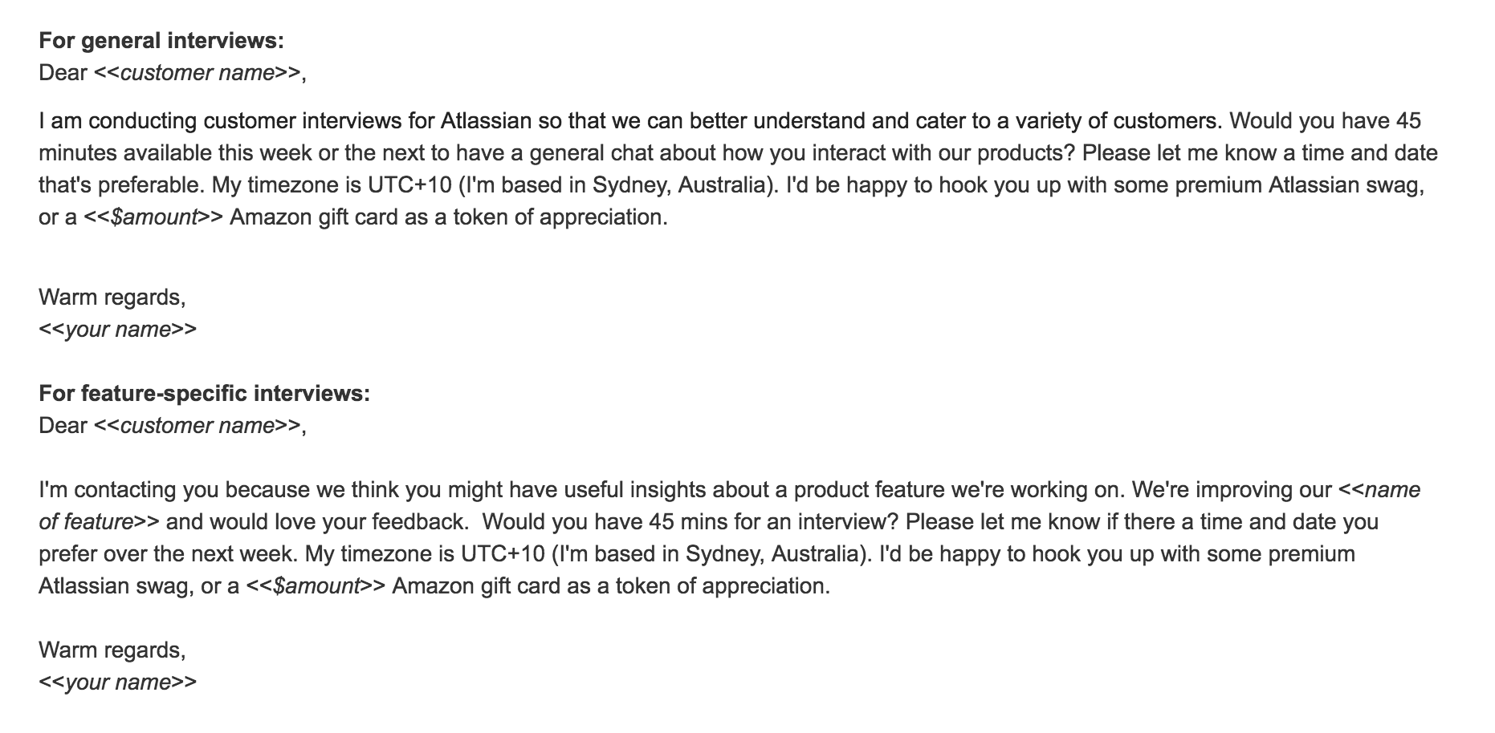Click '$amount' placeholder in feature-specific email

[316, 586]
